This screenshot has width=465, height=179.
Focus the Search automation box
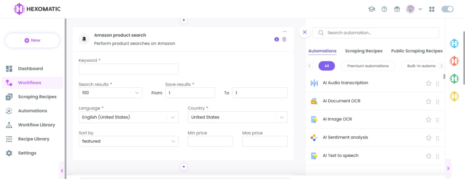(x=376, y=33)
